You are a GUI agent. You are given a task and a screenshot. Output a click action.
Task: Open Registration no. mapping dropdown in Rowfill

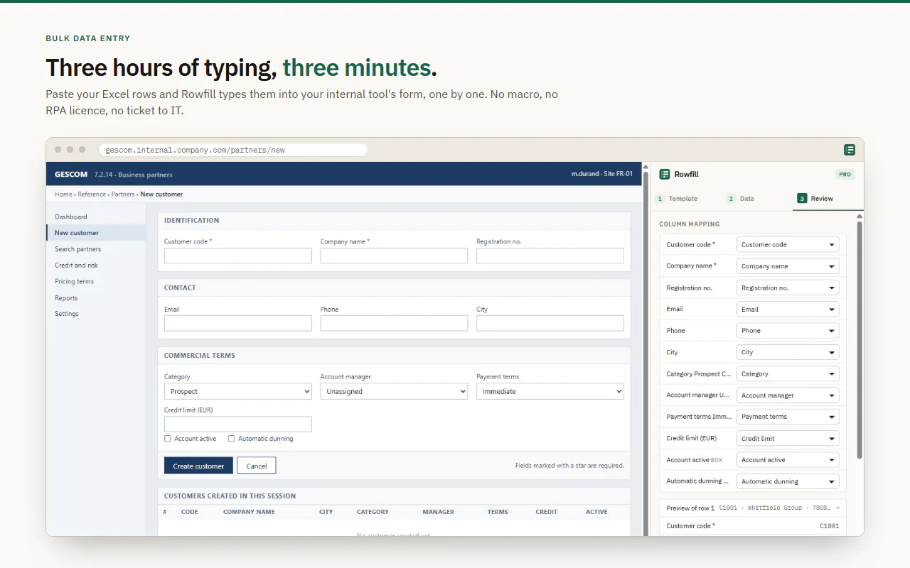pyautogui.click(x=788, y=288)
